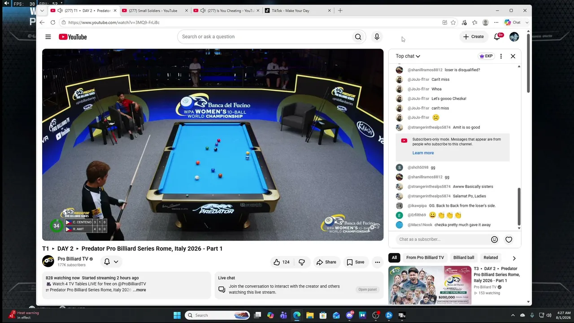
Task: Open Microsoft Store from taskbar
Action: [x=323, y=315]
